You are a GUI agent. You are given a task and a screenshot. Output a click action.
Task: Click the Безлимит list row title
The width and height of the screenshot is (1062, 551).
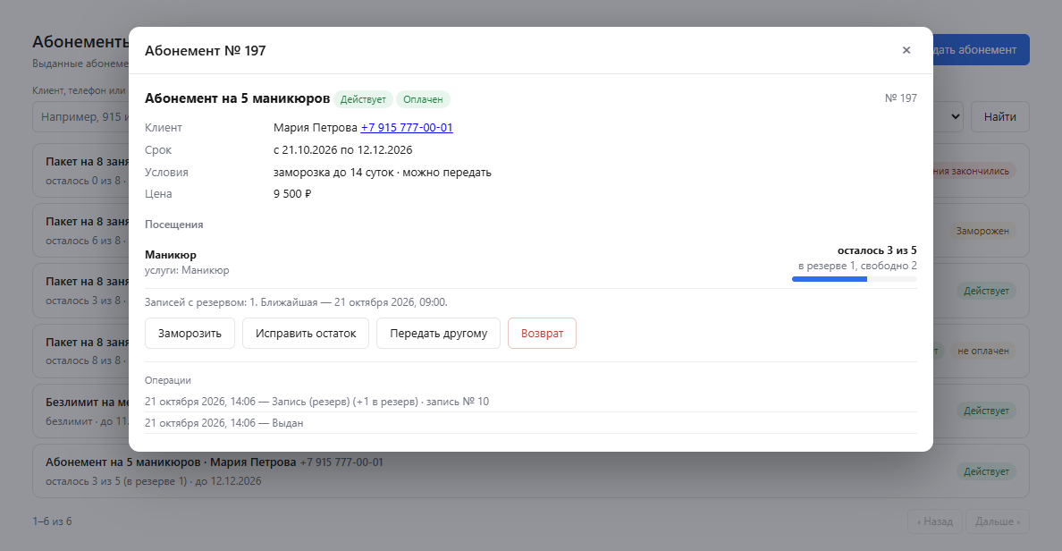click(87, 402)
